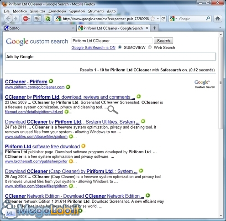This screenshot has height=221, width=226.
Task: Open the list all tabs dropdown
Action: point(220,28)
